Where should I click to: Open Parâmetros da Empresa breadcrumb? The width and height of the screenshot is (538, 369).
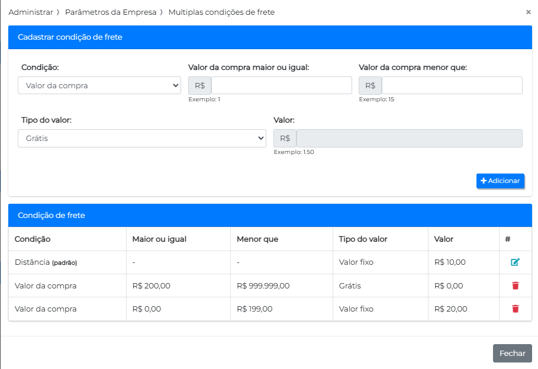[x=111, y=12]
